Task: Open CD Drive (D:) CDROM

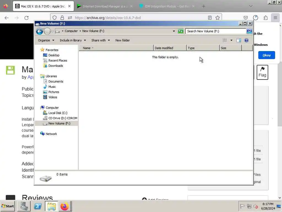Action: coord(63,118)
